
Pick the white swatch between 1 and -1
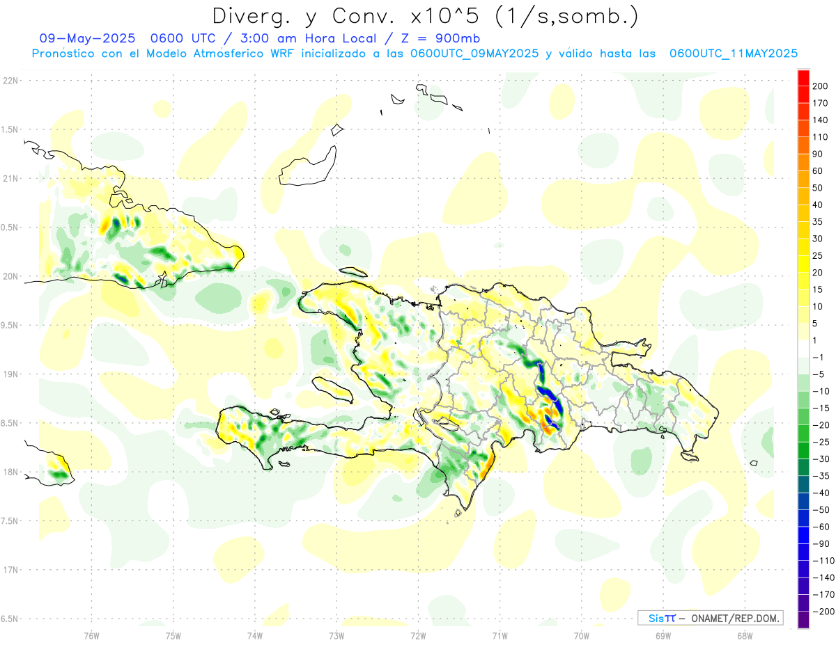tap(804, 349)
